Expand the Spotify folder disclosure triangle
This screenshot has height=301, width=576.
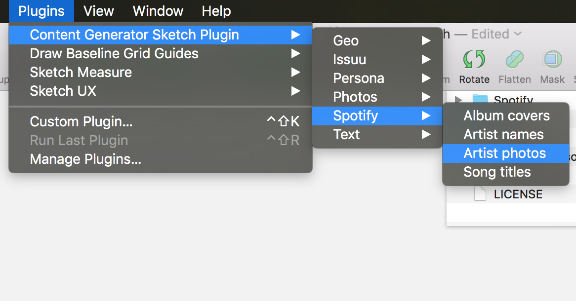click(458, 99)
